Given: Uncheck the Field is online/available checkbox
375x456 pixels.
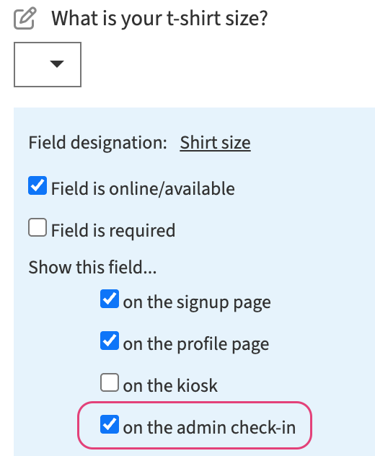Looking at the screenshot, I should coord(37,185).
